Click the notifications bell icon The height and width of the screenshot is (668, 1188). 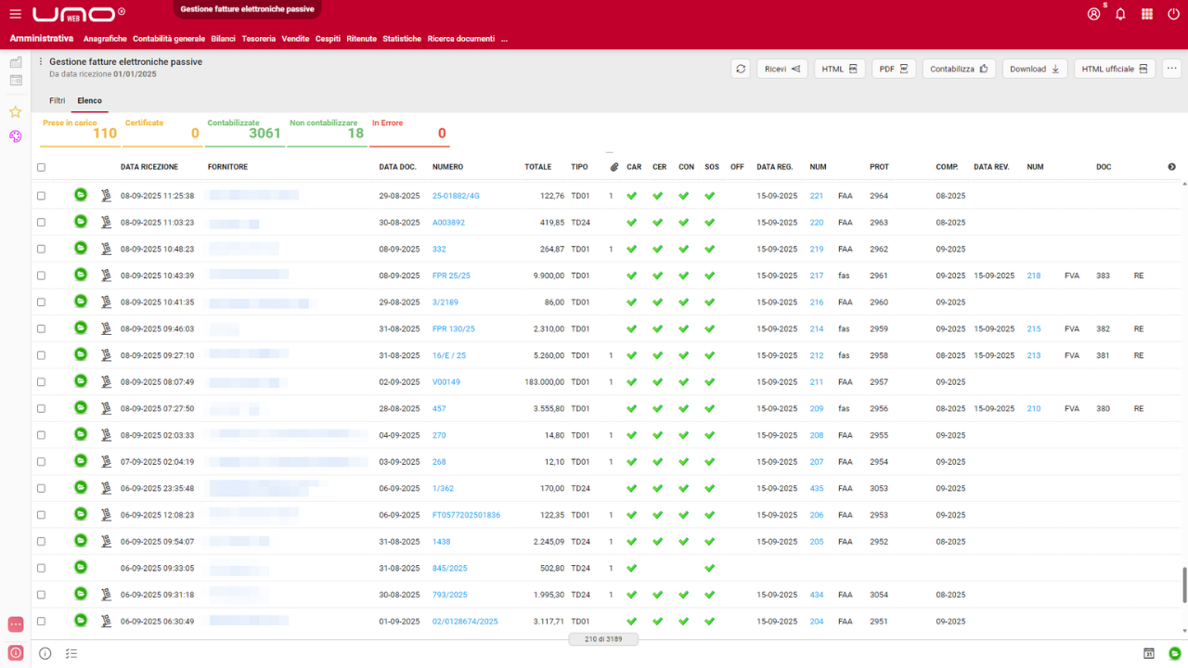[1120, 14]
